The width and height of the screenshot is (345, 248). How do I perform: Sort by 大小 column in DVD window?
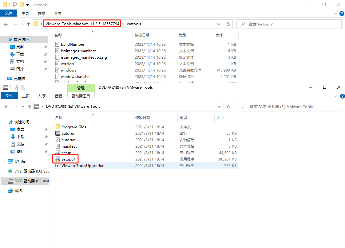(220, 118)
